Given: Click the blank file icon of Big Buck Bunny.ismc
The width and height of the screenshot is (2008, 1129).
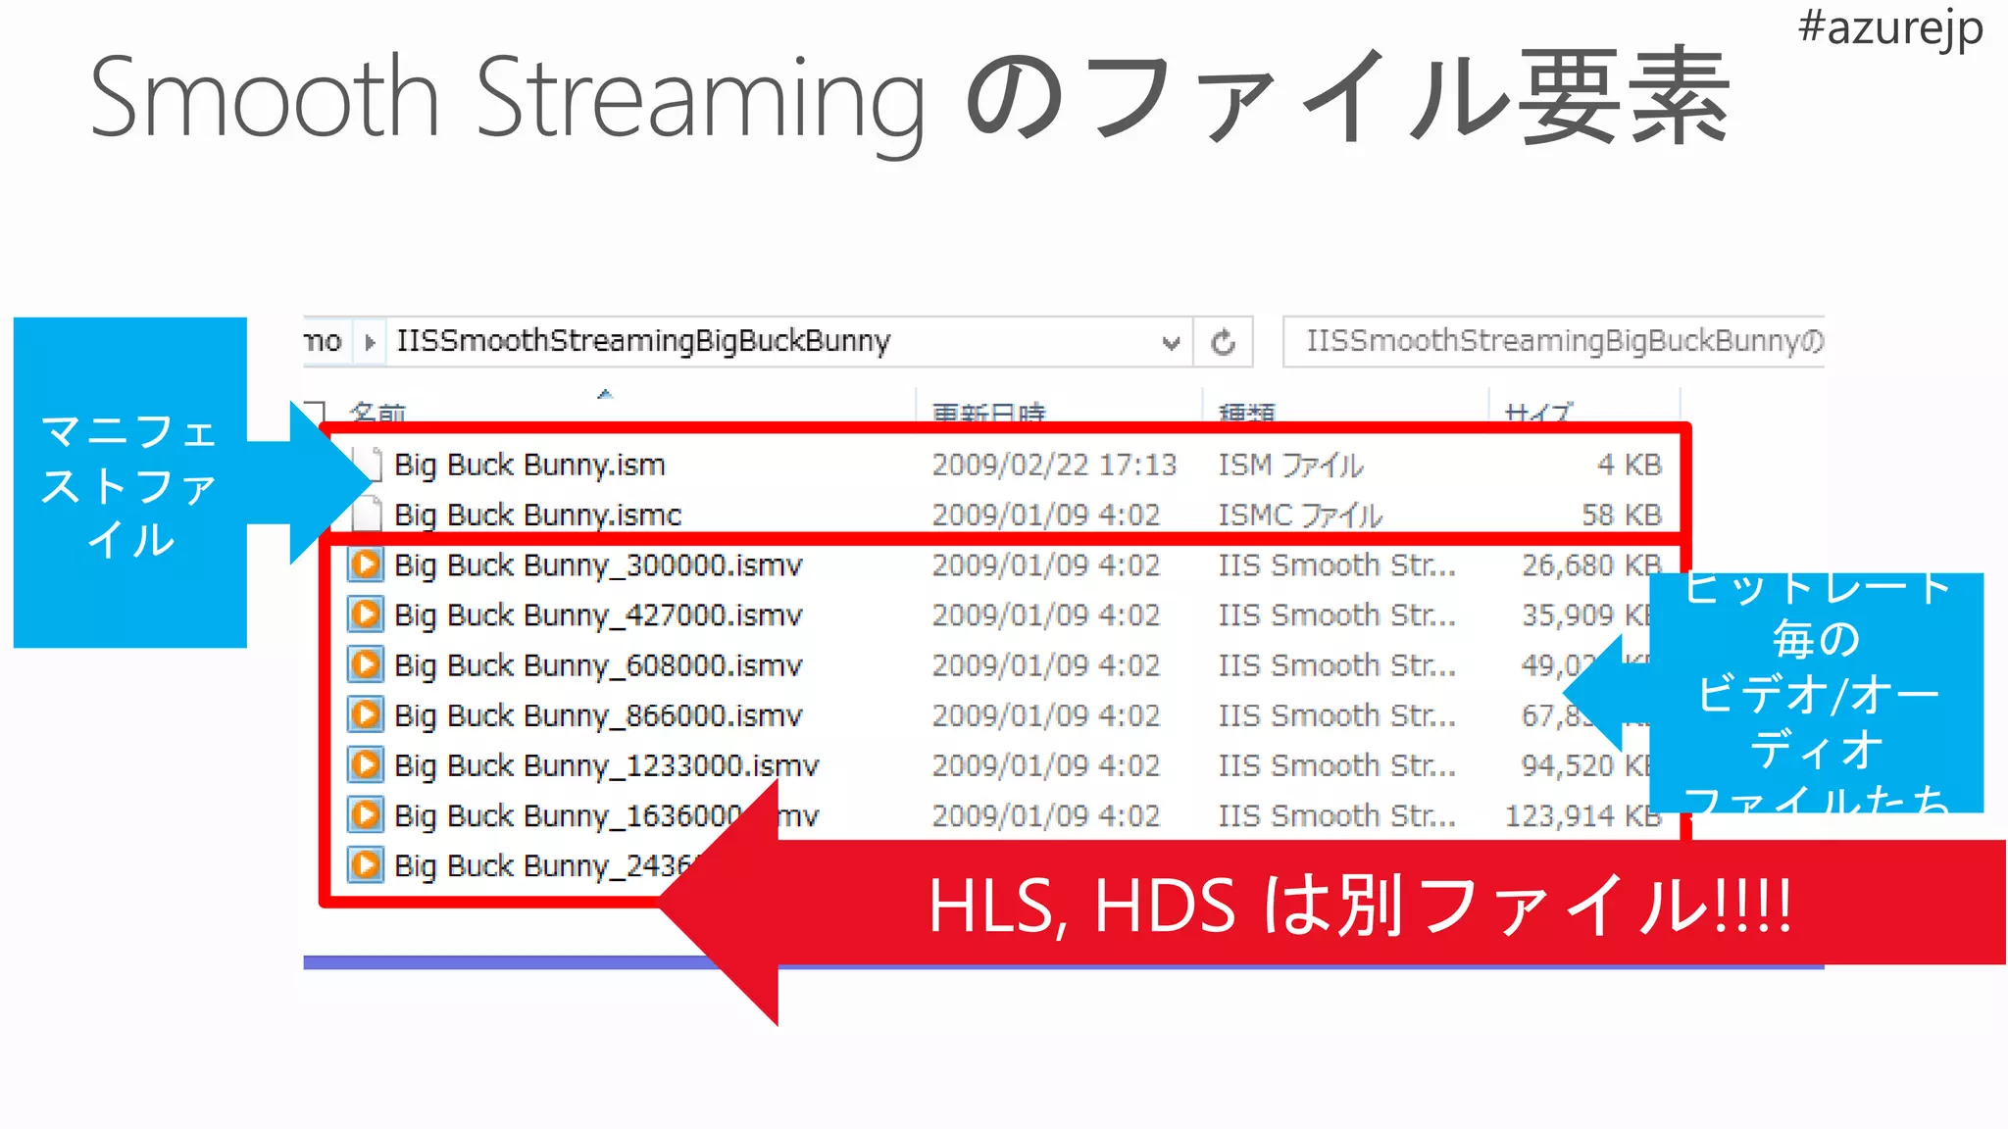Looking at the screenshot, I should coord(370,513).
